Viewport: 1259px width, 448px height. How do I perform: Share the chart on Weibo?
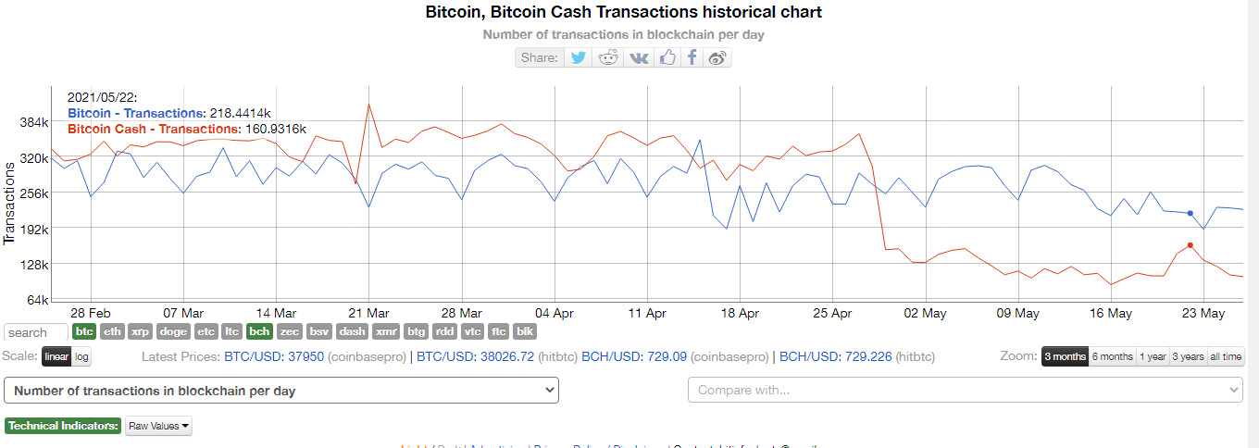click(717, 57)
